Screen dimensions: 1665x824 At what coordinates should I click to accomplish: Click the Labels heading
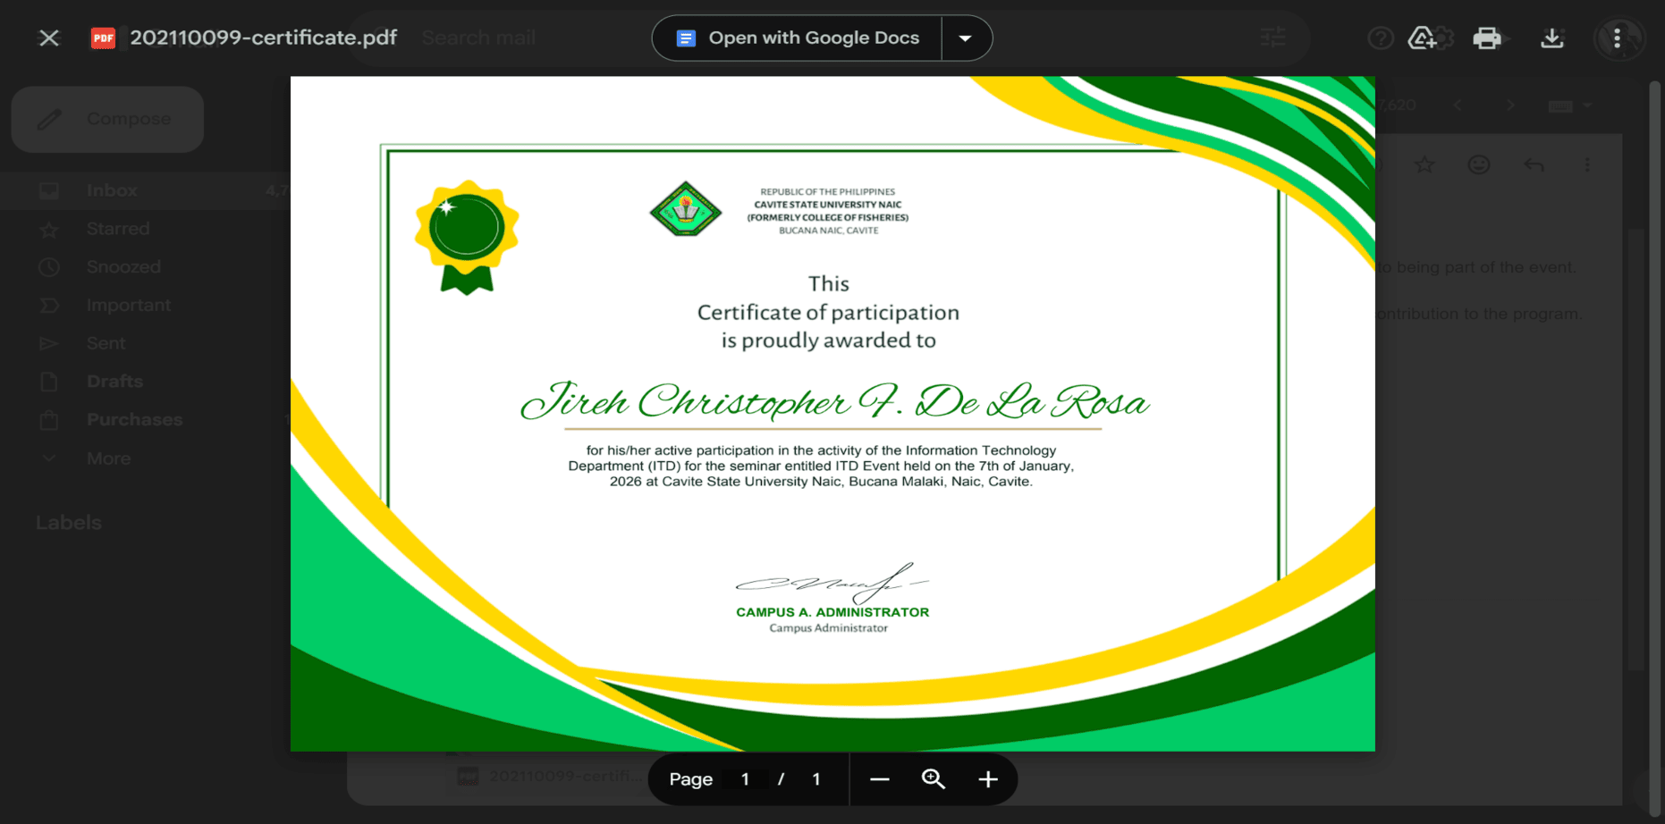coord(69,523)
